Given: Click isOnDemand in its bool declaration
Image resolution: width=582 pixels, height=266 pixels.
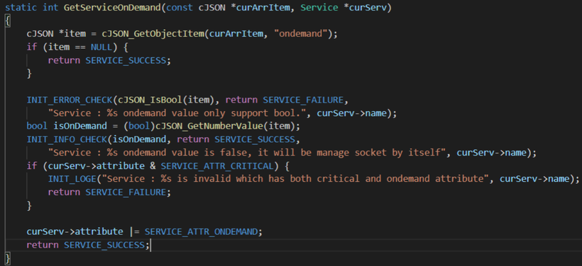Looking at the screenshot, I should point(80,126).
